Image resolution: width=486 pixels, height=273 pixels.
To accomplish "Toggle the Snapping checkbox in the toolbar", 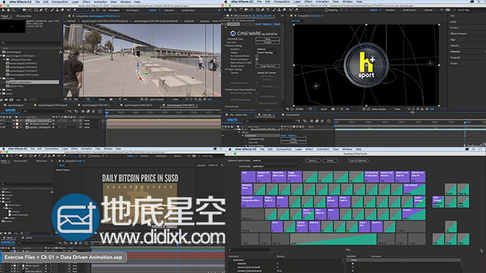I will (327, 10).
